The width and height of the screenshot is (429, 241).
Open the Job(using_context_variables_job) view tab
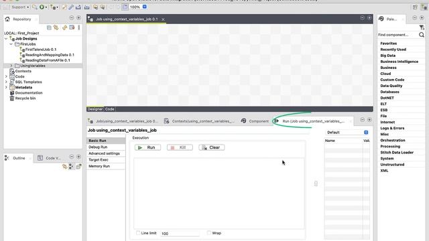pos(123,121)
